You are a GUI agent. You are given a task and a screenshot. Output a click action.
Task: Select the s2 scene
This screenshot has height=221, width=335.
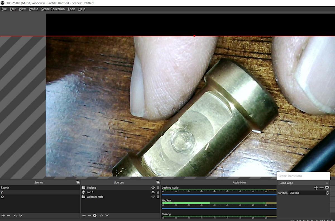(40, 197)
